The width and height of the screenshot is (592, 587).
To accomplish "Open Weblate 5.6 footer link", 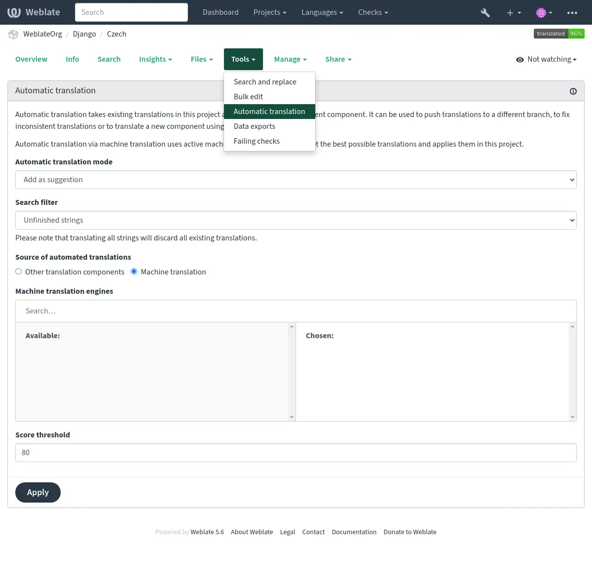I will [x=207, y=532].
